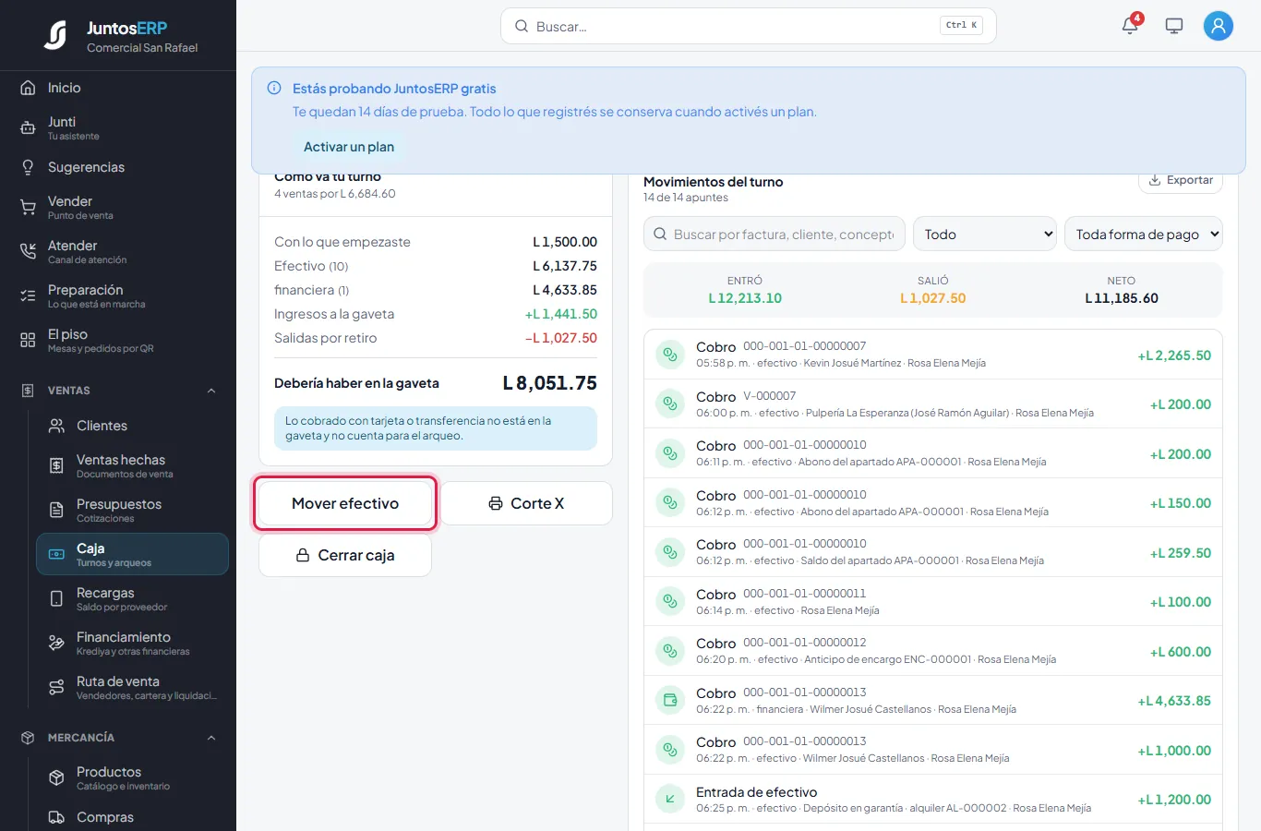Click the info icon in trial banner
Image resolution: width=1261 pixels, height=831 pixels.
click(x=274, y=89)
